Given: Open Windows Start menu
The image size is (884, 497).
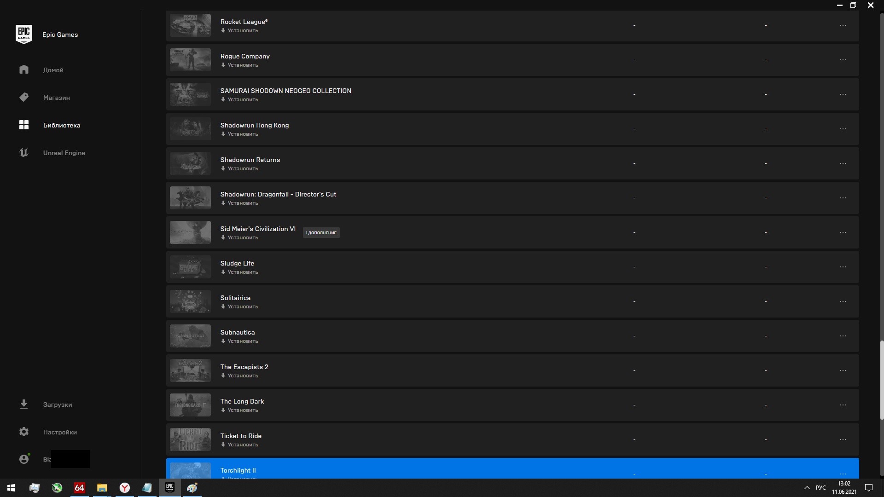Looking at the screenshot, I should point(11,488).
